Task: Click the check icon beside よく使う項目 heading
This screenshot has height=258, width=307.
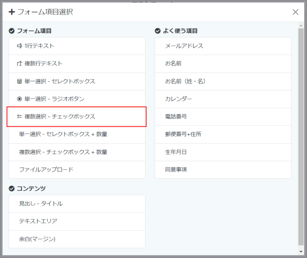Action: point(158,31)
